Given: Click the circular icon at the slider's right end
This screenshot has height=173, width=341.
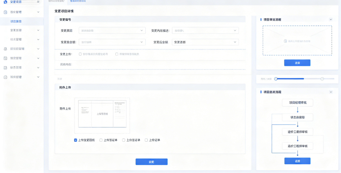Looking at the screenshot, I should click(322, 79).
